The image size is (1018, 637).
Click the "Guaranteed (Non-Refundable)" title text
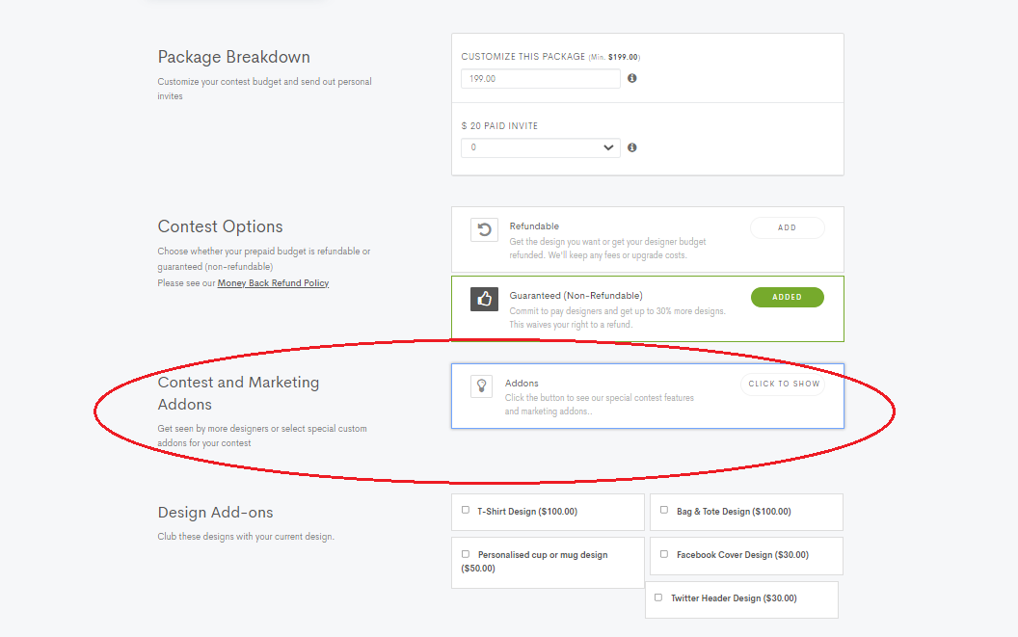click(576, 296)
